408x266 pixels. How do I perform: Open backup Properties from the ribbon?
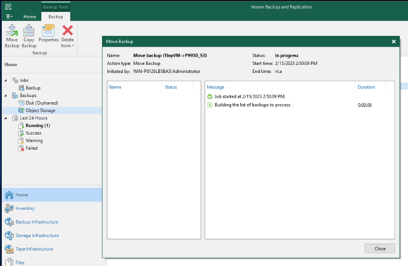point(48,33)
